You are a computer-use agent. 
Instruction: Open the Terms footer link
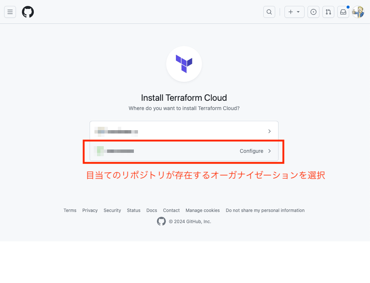pyautogui.click(x=70, y=210)
